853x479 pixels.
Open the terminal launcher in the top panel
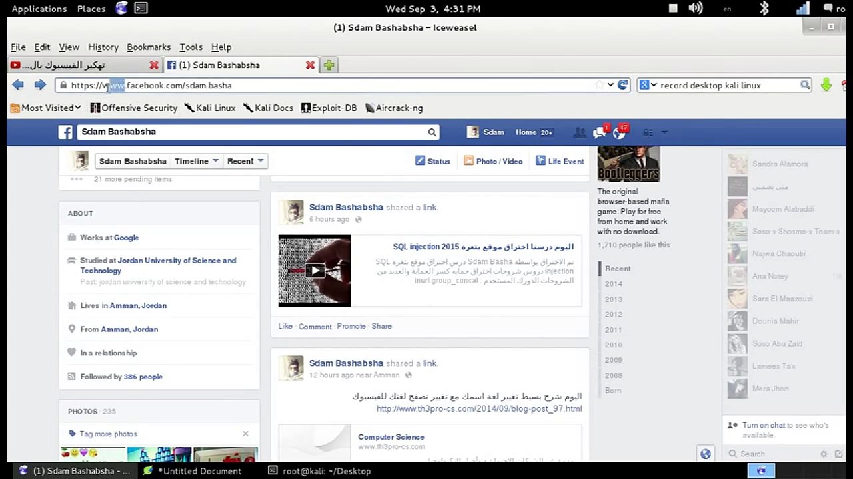(x=141, y=8)
